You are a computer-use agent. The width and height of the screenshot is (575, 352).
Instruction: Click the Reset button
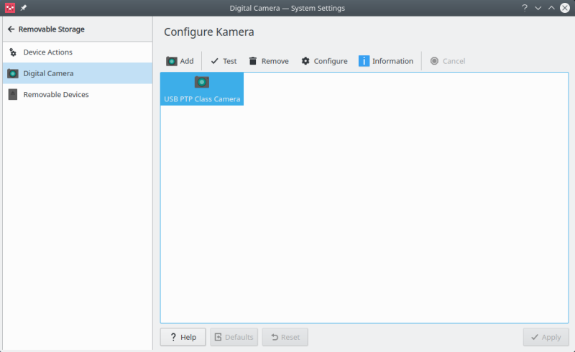pos(285,337)
